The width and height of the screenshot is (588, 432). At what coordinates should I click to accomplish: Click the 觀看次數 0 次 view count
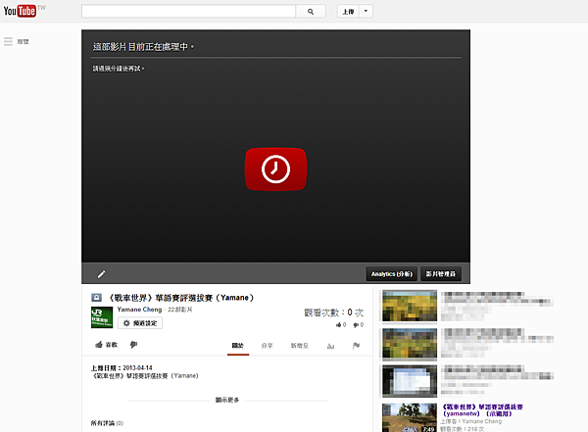pos(333,312)
